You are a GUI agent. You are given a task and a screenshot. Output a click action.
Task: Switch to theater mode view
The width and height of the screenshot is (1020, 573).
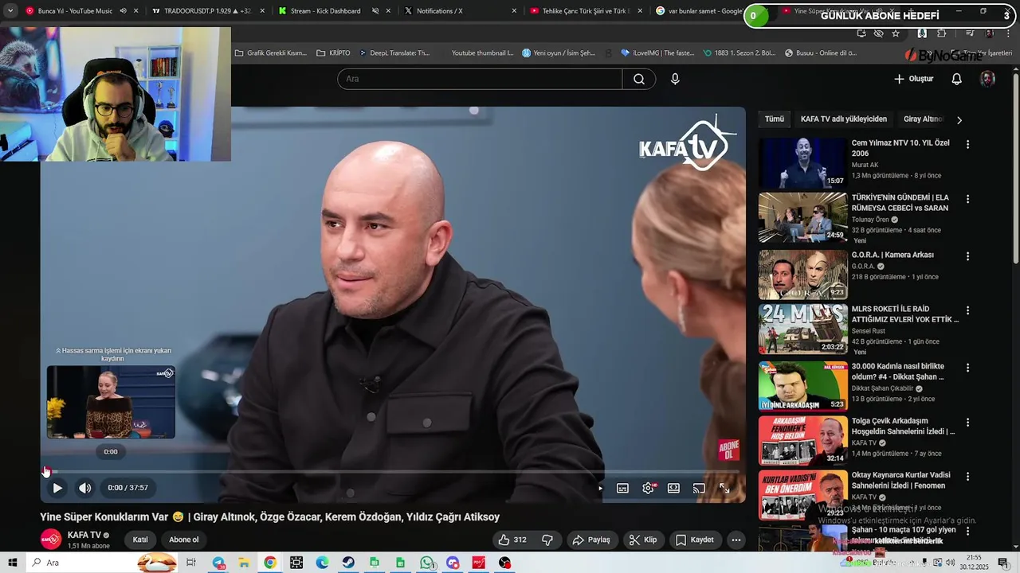pos(673,488)
